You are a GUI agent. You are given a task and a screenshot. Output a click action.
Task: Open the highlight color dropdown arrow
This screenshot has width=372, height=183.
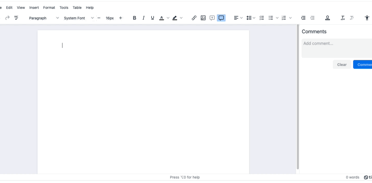181,18
